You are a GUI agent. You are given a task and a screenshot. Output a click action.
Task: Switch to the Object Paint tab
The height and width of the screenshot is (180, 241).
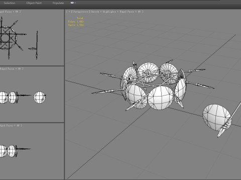coord(34,3)
